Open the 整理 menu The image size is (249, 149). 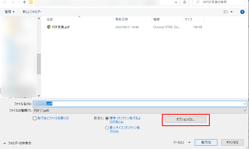pos(9,12)
